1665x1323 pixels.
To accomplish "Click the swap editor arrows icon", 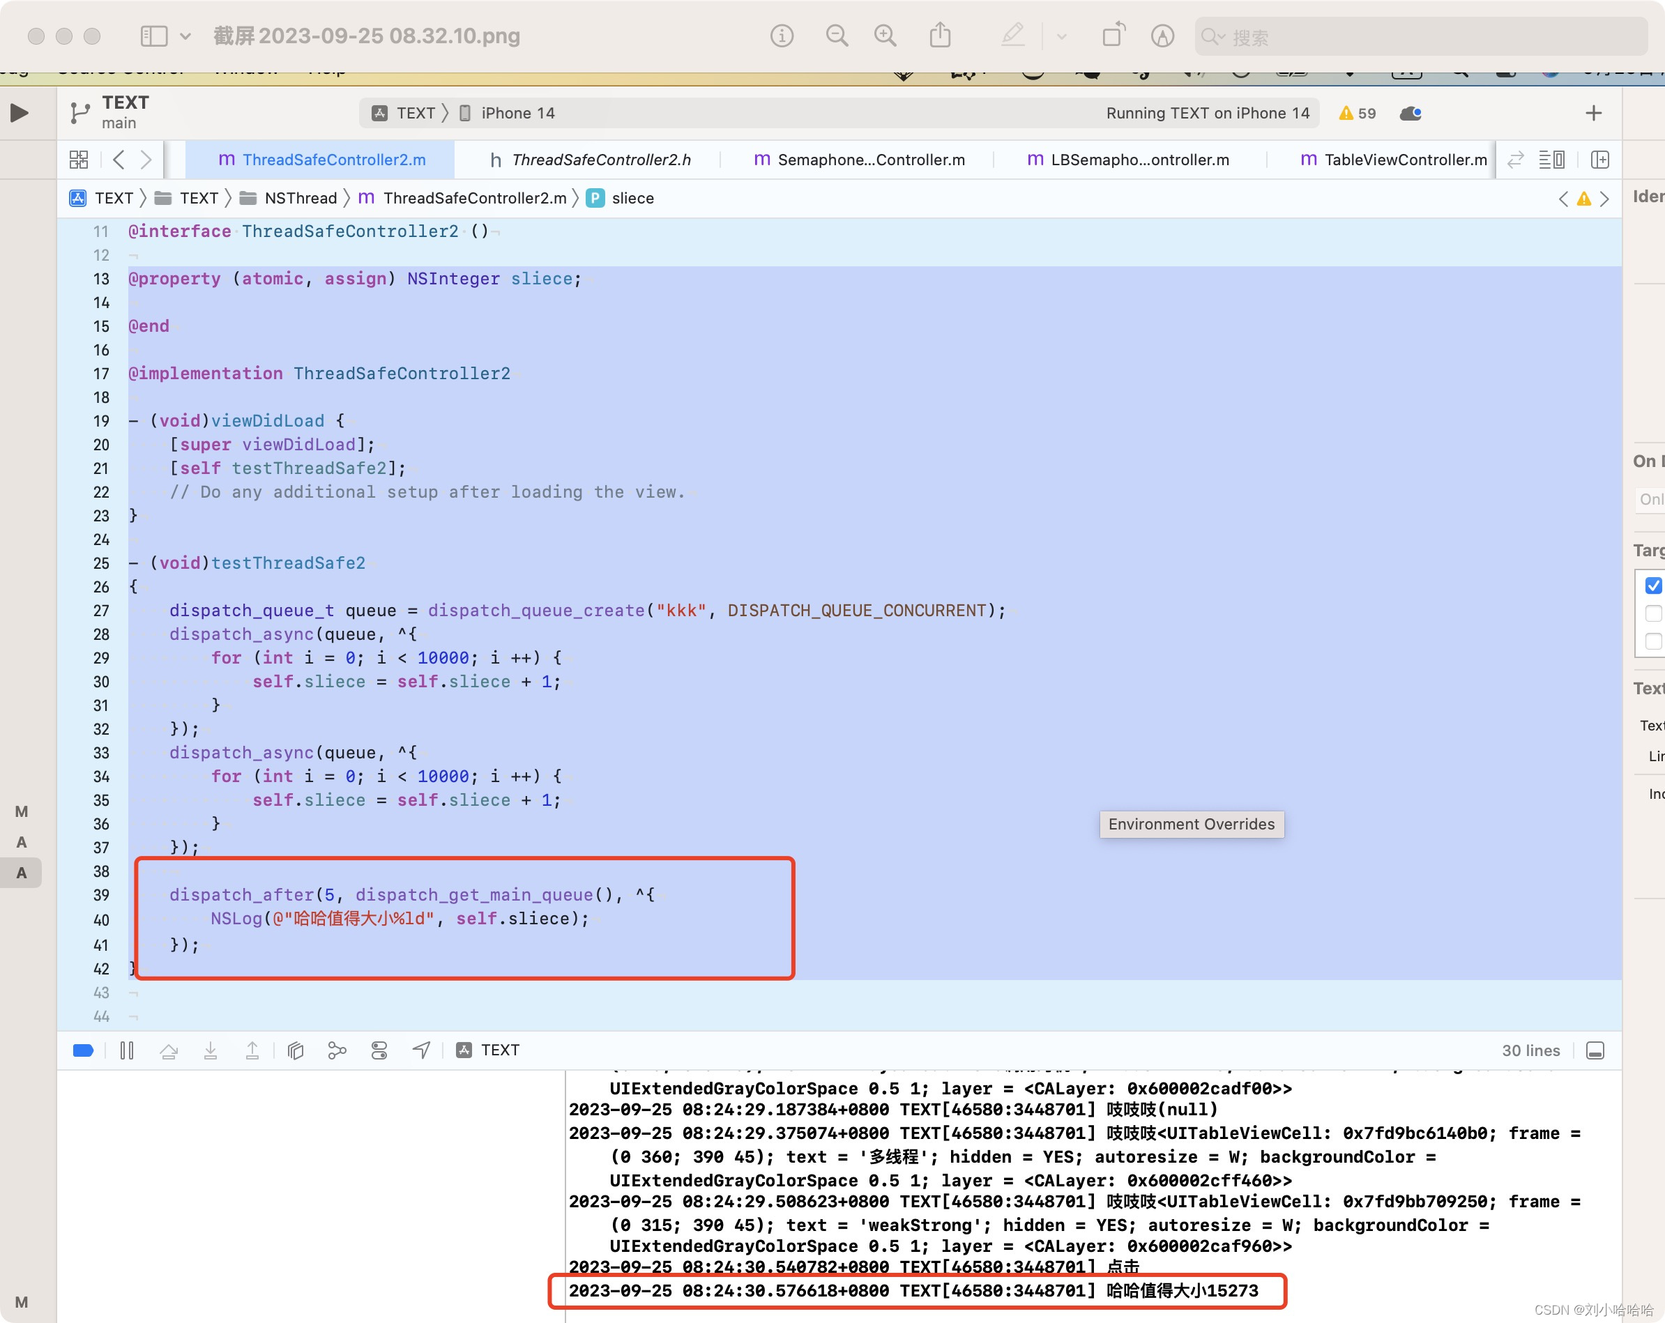I will 1515,160.
